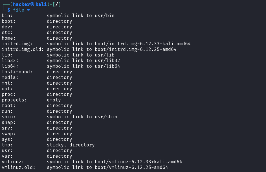Click the "sticky, directory" description for tmp
Image resolution: width=266 pixels, height=172 pixels.
click(x=71, y=145)
